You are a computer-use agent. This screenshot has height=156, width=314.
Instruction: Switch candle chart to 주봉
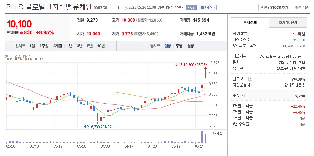(x=179, y=46)
